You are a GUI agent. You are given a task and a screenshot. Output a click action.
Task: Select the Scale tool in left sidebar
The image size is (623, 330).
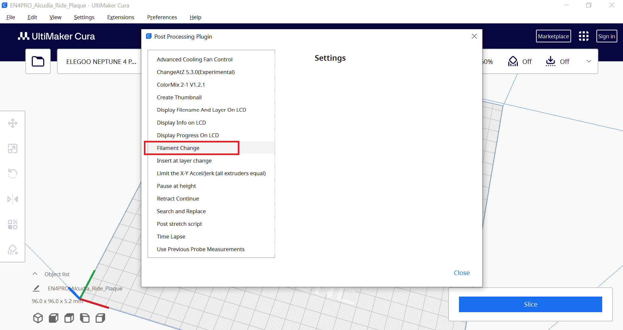pos(13,149)
